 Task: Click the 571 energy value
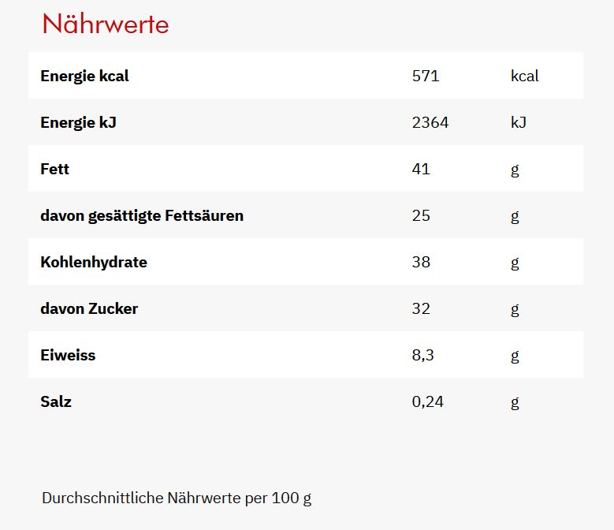coord(426,77)
